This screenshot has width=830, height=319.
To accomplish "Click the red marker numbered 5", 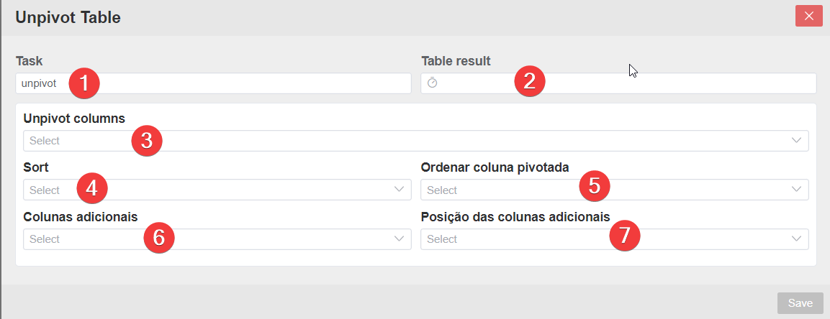I will (x=595, y=186).
